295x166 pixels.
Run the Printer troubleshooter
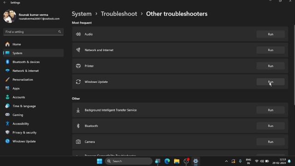coord(271,66)
